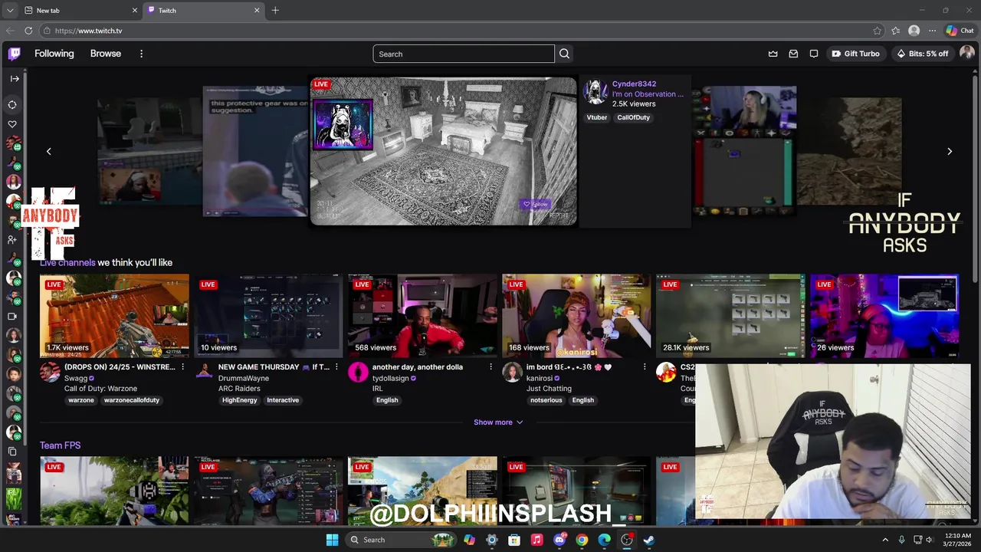This screenshot has height=552, width=981.
Task: Open a new browser tab with plus
Action: coord(275,10)
